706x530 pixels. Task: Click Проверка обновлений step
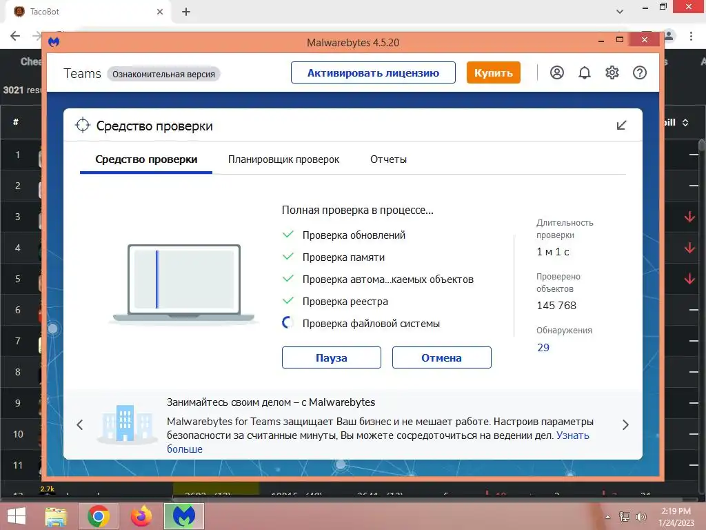click(x=354, y=235)
